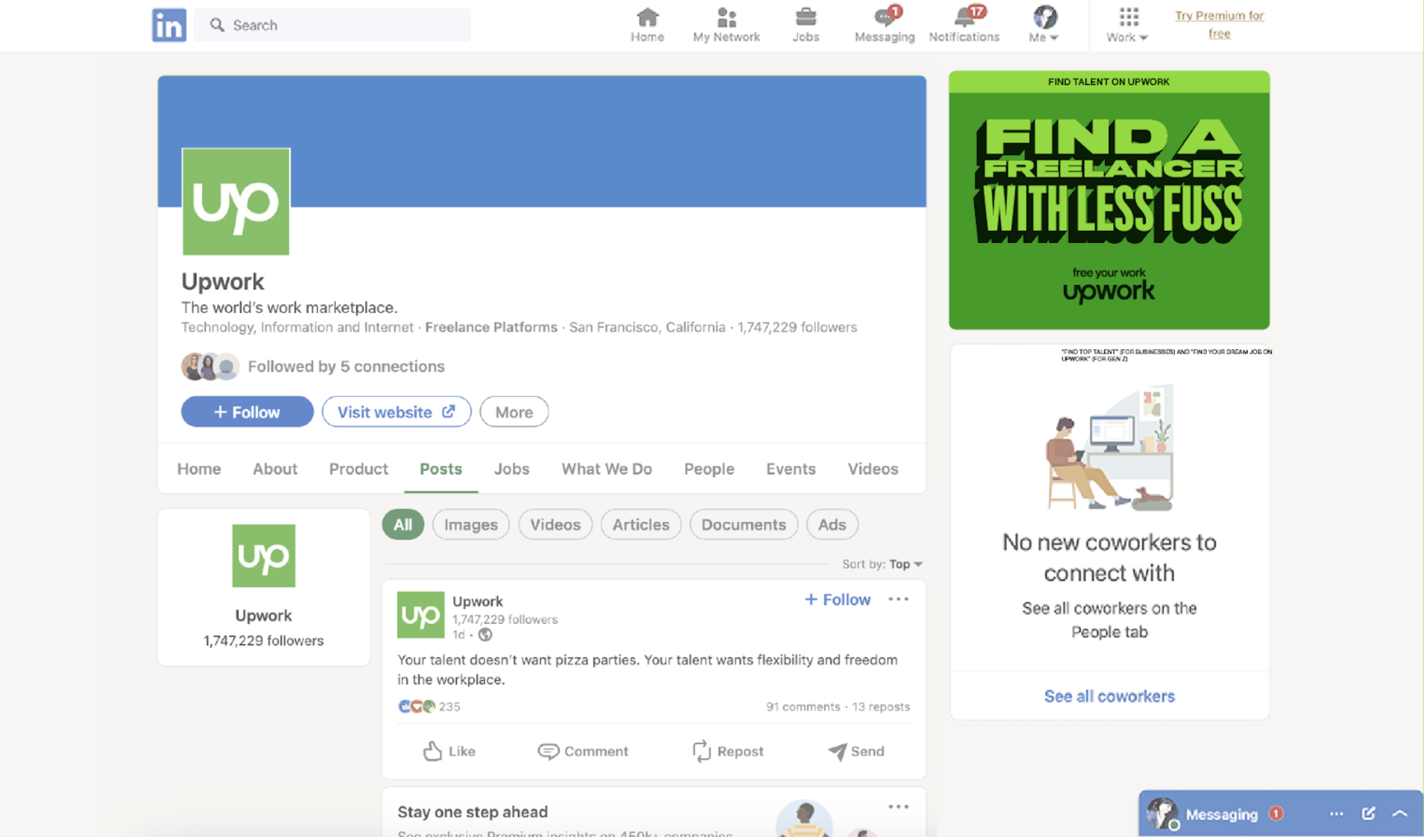
Task: Follow the Upwork company page
Action: pos(247,411)
